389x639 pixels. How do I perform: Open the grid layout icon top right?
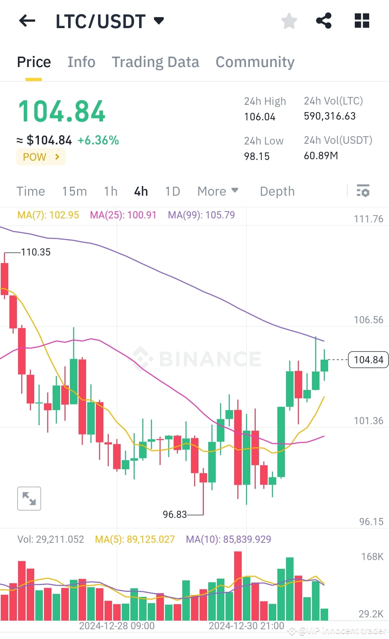click(362, 21)
